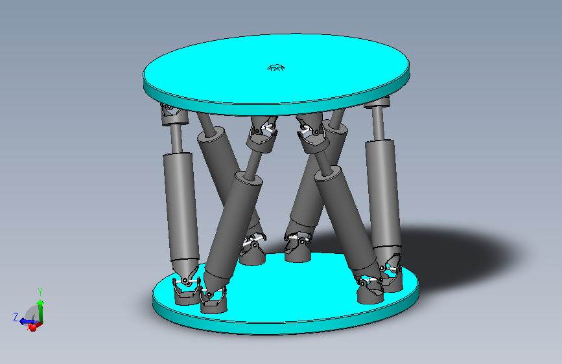Viewport: 562px width, 364px height.
Task: Click the red X axis ball of the triad
Action: 33,327
